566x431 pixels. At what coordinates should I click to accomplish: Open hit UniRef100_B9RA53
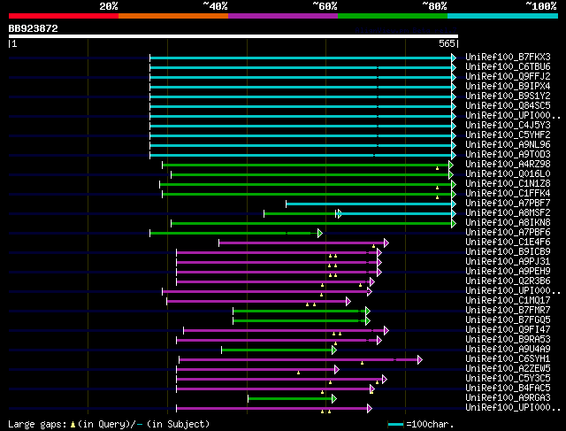click(508, 340)
